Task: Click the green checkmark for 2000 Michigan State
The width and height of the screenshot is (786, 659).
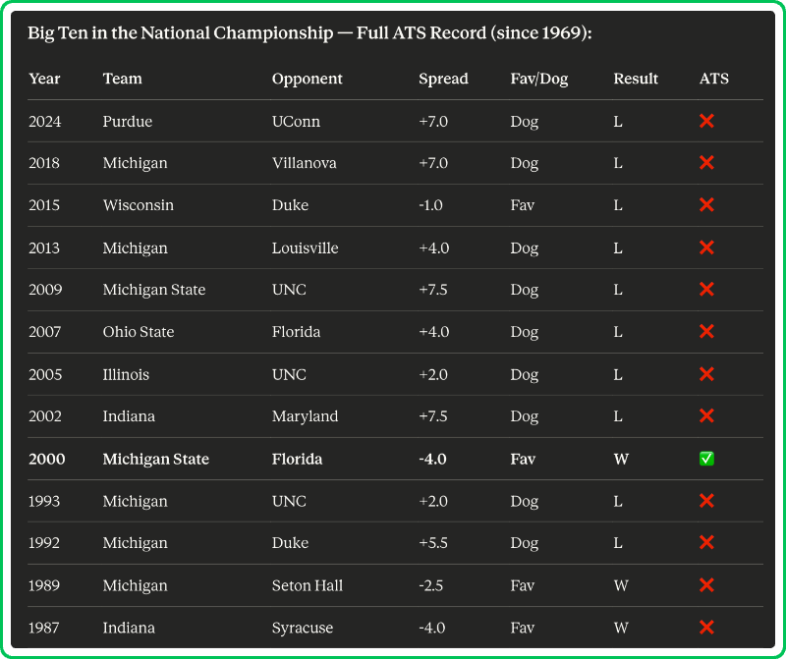Action: (706, 459)
